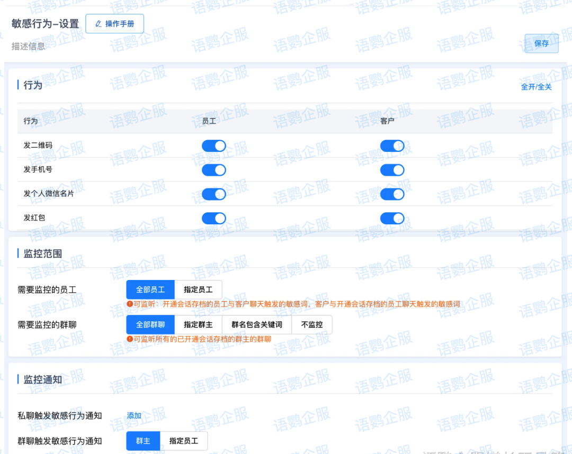Select 群名包含关键词 option

pyautogui.click(x=256, y=325)
